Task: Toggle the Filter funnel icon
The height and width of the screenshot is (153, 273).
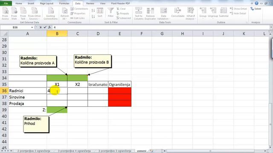Action: pos(110,12)
